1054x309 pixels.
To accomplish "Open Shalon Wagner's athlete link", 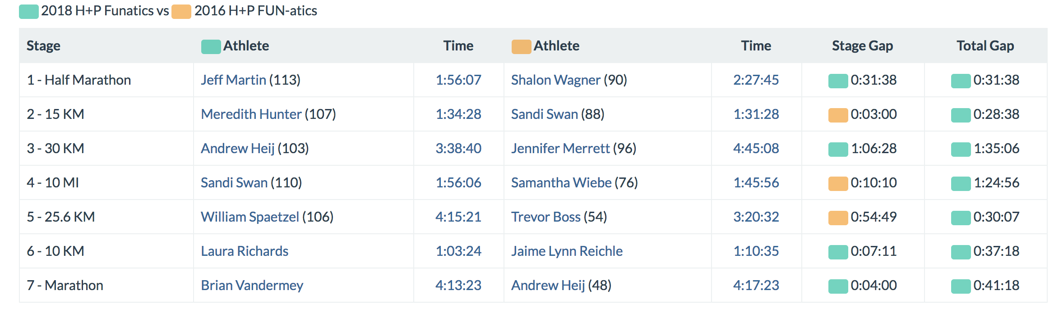I will (555, 80).
